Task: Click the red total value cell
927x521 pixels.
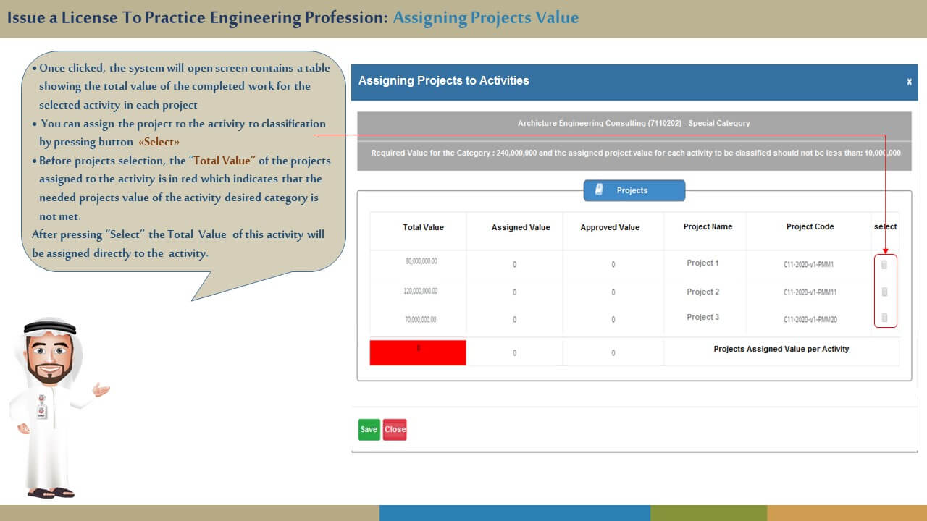Action: pos(418,352)
